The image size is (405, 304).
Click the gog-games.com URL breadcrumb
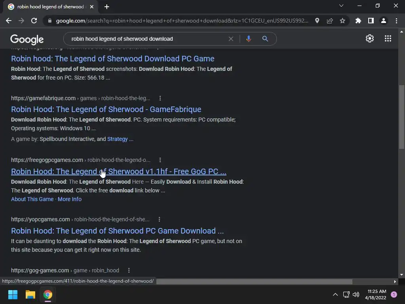(x=65, y=270)
